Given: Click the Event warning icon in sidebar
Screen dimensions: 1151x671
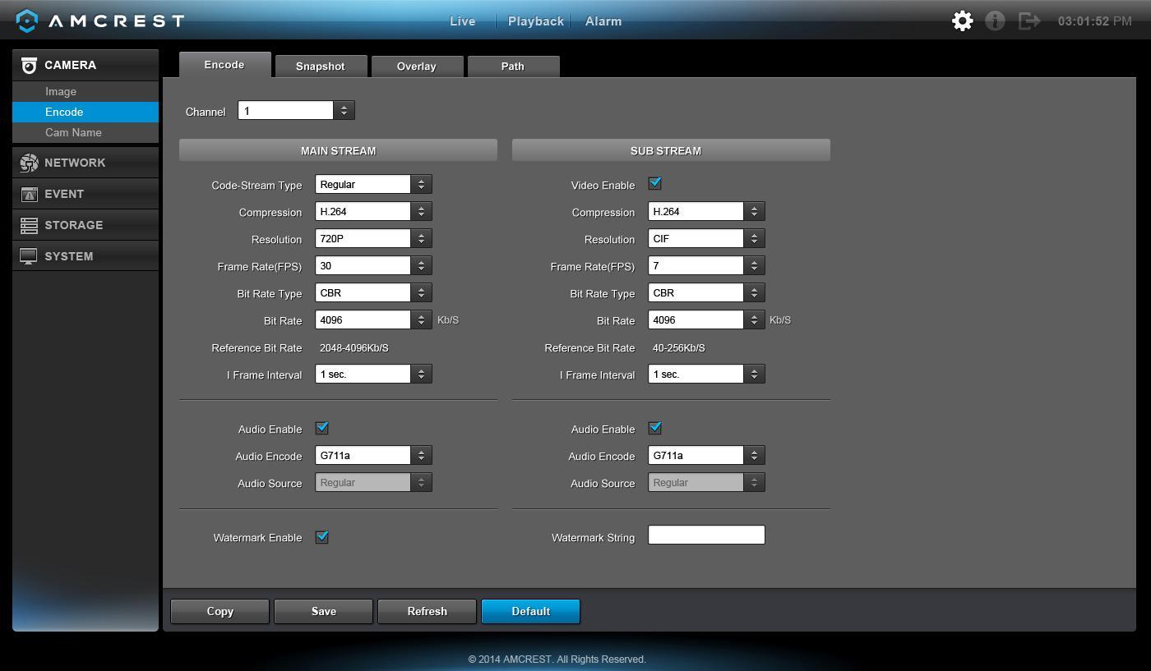Looking at the screenshot, I should tap(29, 194).
